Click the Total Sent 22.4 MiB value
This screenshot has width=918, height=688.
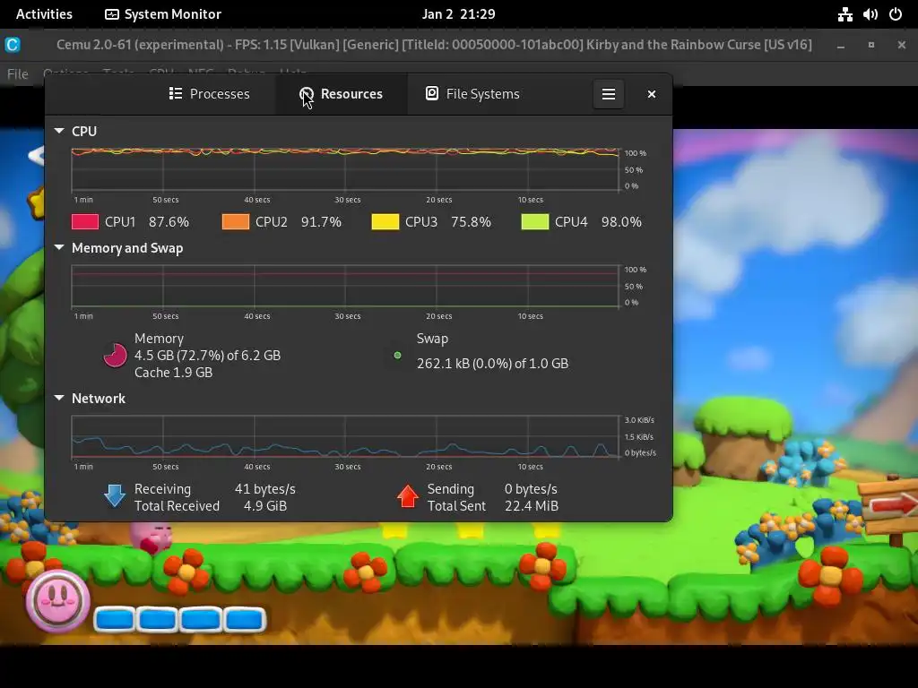pyautogui.click(x=532, y=506)
